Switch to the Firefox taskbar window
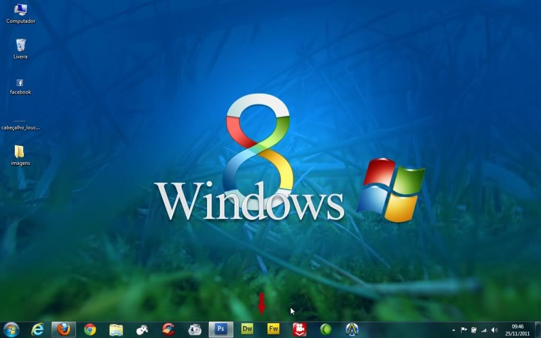Image resolution: width=541 pixels, height=338 pixels. pyautogui.click(x=63, y=330)
